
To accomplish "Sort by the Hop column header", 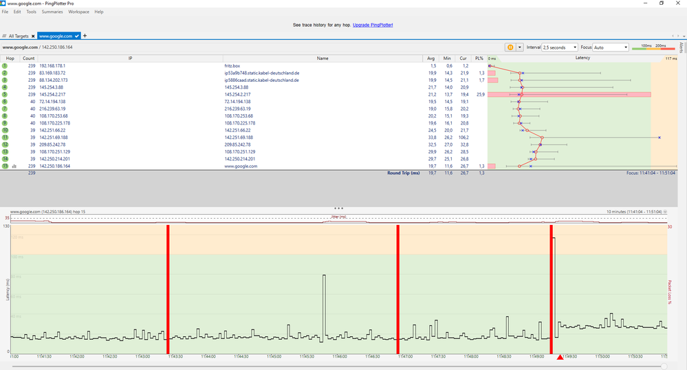I will point(10,58).
